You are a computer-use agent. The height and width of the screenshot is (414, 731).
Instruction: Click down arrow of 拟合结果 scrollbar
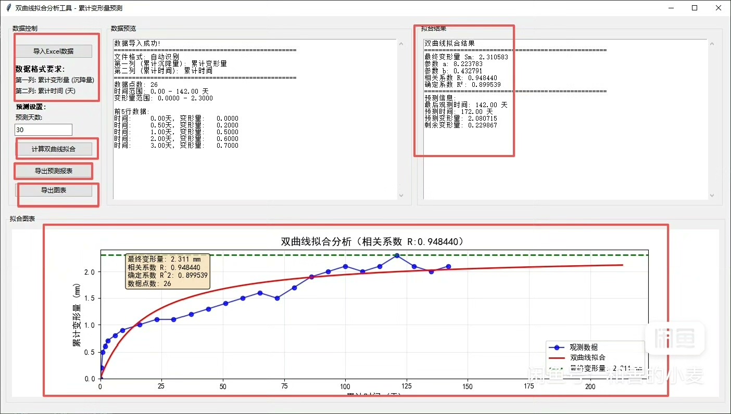[712, 195]
